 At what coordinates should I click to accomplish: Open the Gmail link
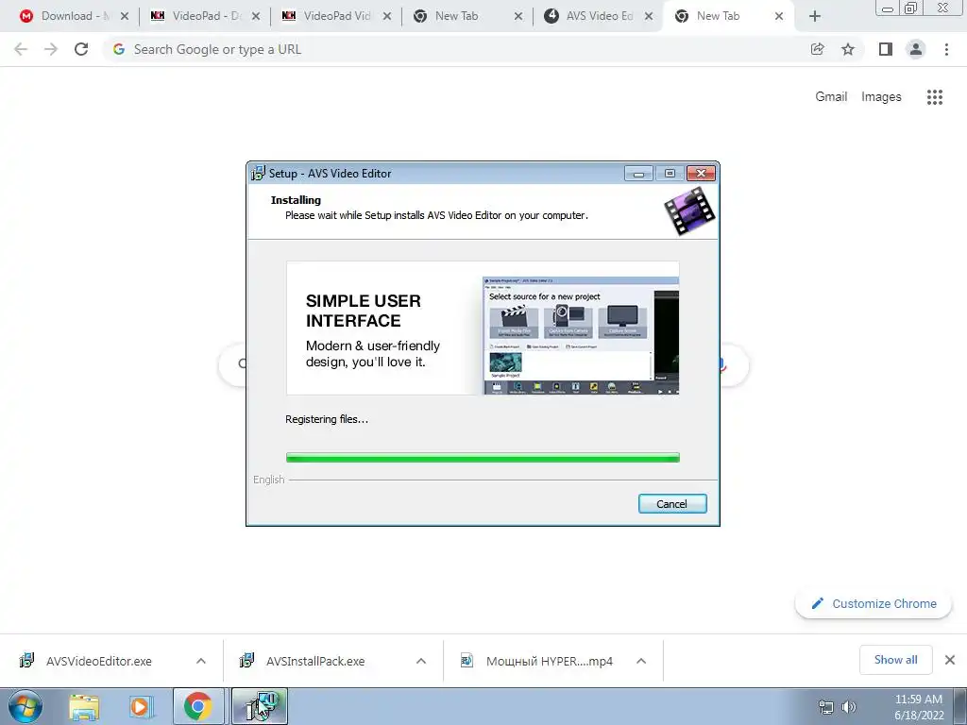[831, 97]
